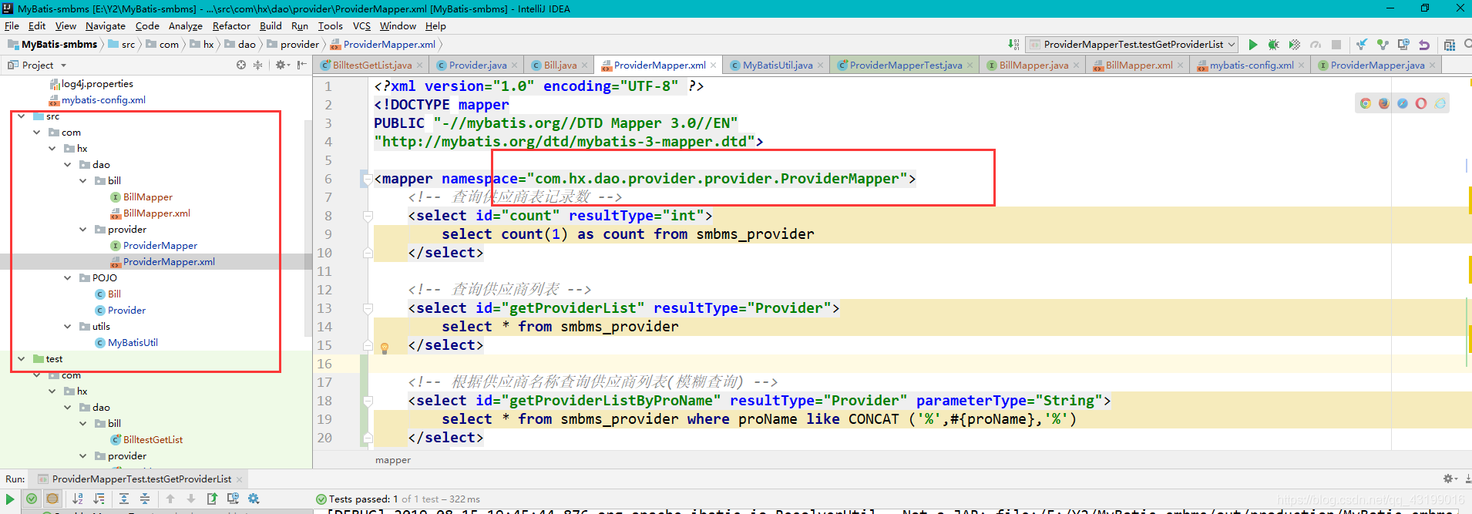Collapse the src folder in project tree

[21, 116]
